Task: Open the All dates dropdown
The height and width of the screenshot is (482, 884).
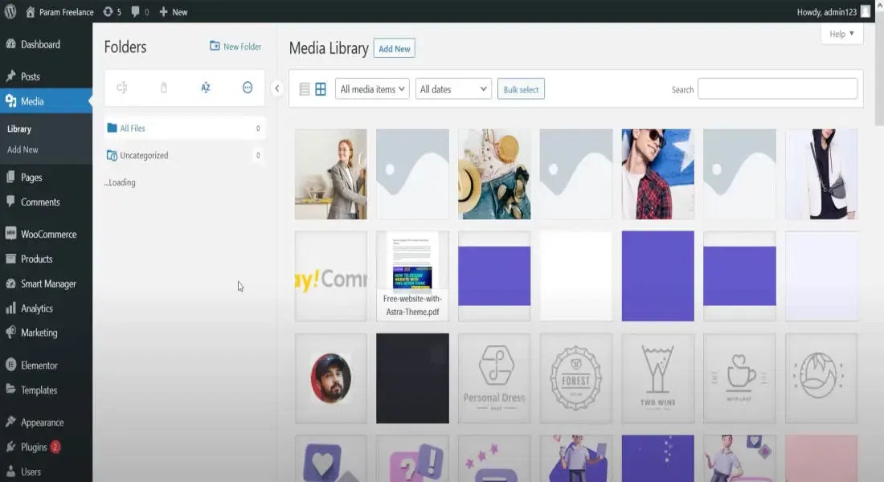Action: (453, 89)
